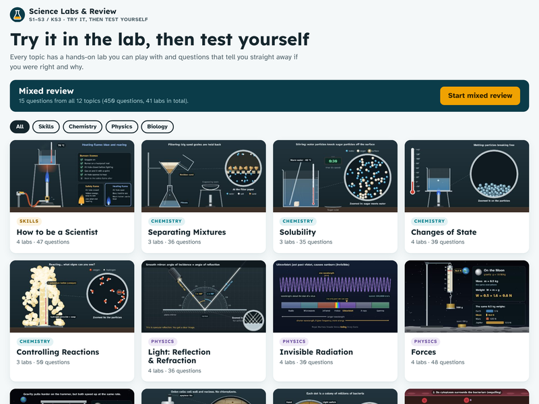
Task: Open the Changes of State lab thumbnail
Action: click(467, 176)
